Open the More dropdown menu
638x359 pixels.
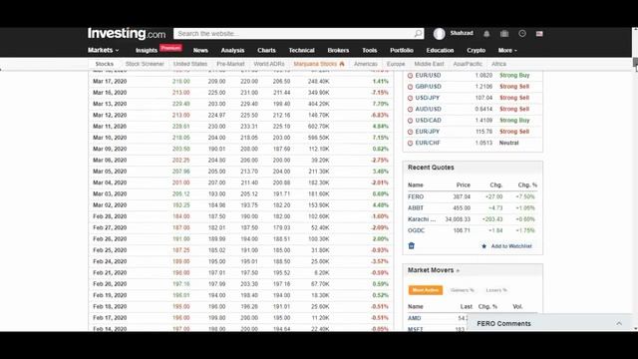(507, 51)
